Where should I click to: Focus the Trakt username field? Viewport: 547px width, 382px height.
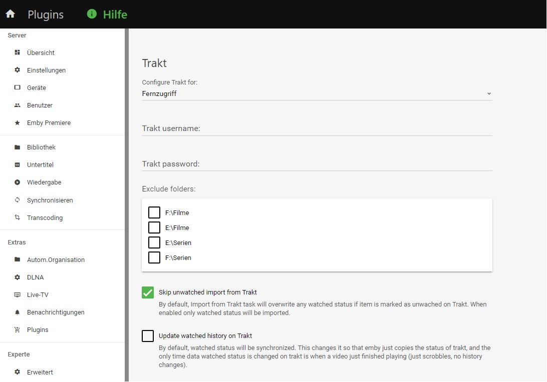[x=317, y=128]
